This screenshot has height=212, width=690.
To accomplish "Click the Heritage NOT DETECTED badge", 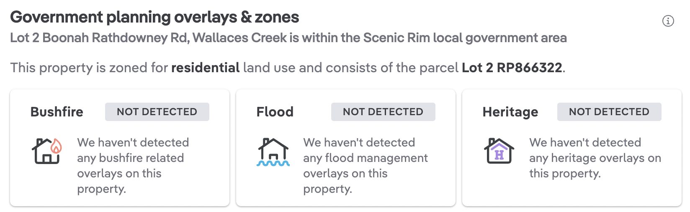I will click(x=609, y=112).
